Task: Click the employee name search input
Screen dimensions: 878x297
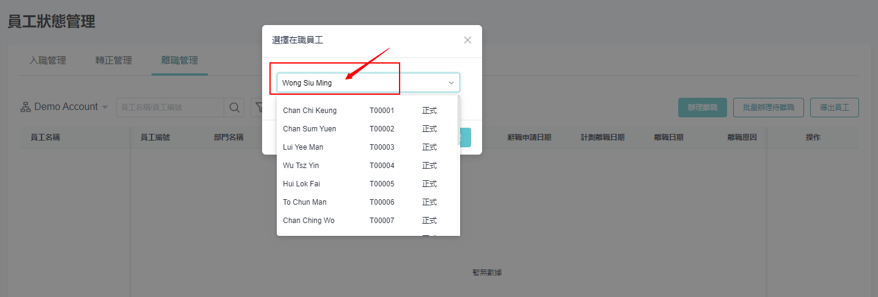Action: point(170,107)
